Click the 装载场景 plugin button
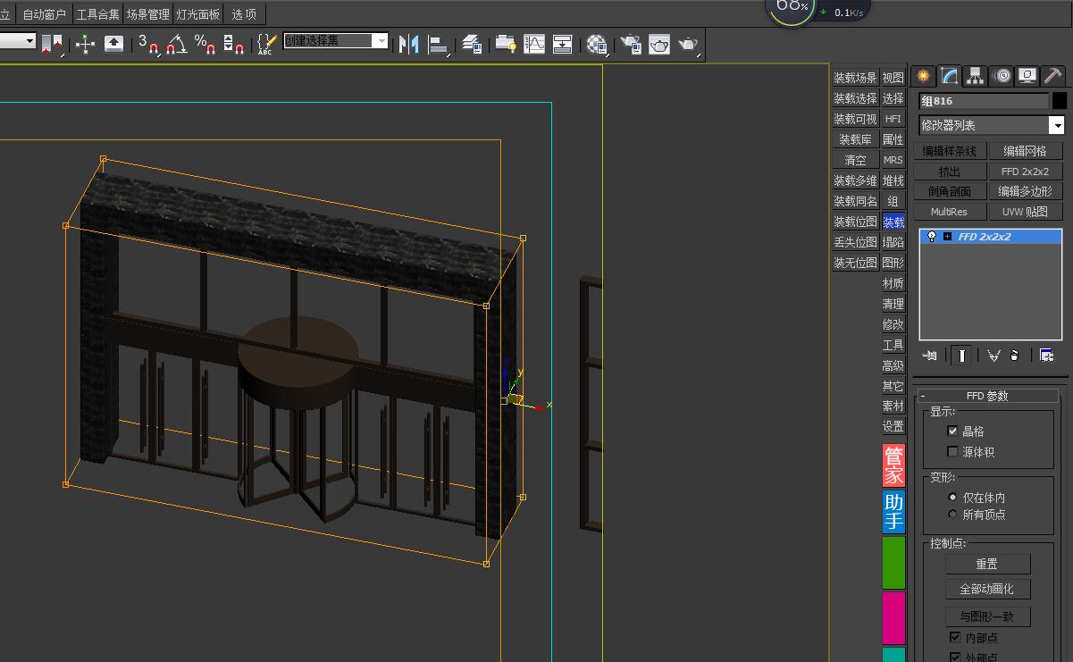Screen dimensions: 1073x662 (x=856, y=78)
